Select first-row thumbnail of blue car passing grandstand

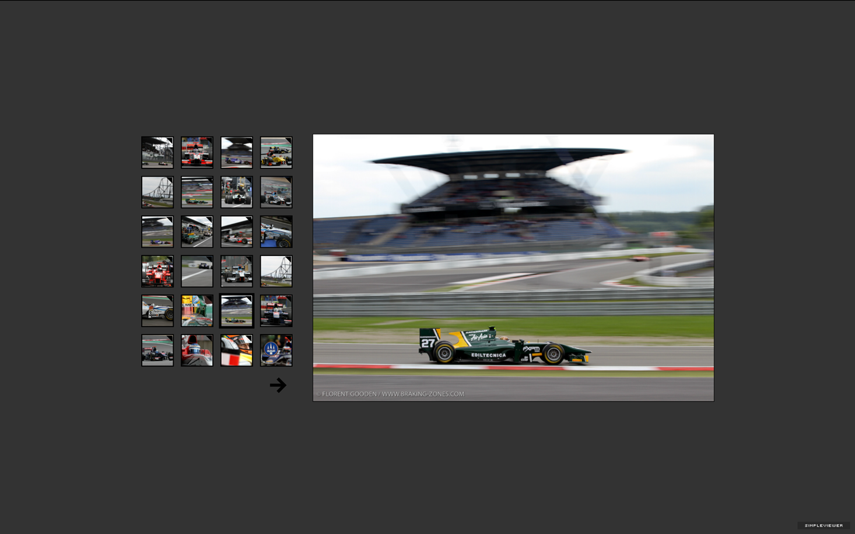point(237,153)
